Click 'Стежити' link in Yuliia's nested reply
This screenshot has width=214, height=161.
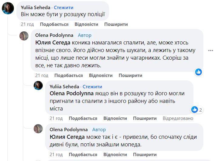pyautogui.click(x=92, y=86)
